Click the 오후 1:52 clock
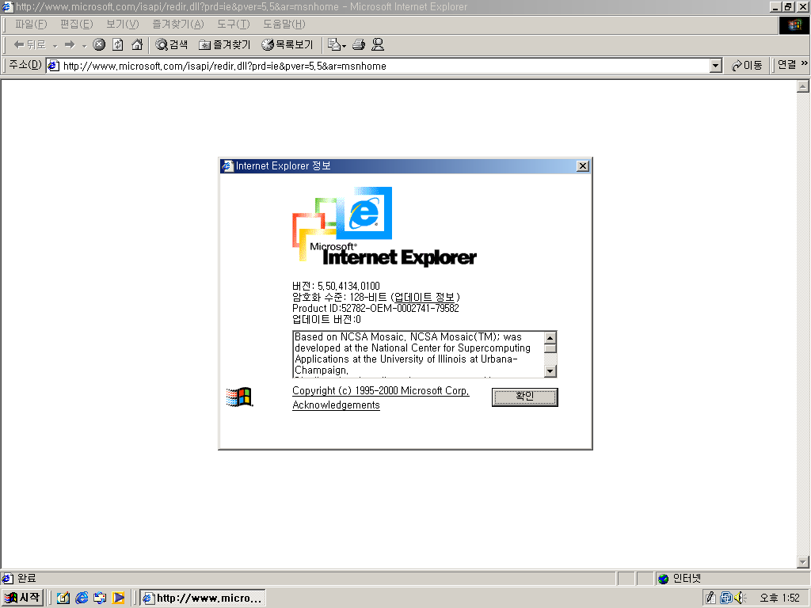Screen dimensions: 811x608 click(x=779, y=598)
